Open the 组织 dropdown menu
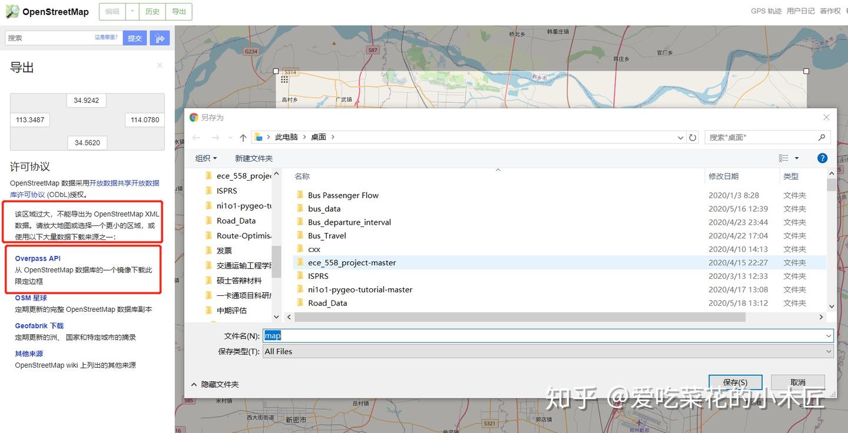The height and width of the screenshot is (433, 848). (206, 158)
